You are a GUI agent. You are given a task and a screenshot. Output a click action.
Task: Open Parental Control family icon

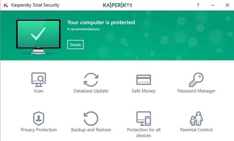pyautogui.click(x=196, y=119)
